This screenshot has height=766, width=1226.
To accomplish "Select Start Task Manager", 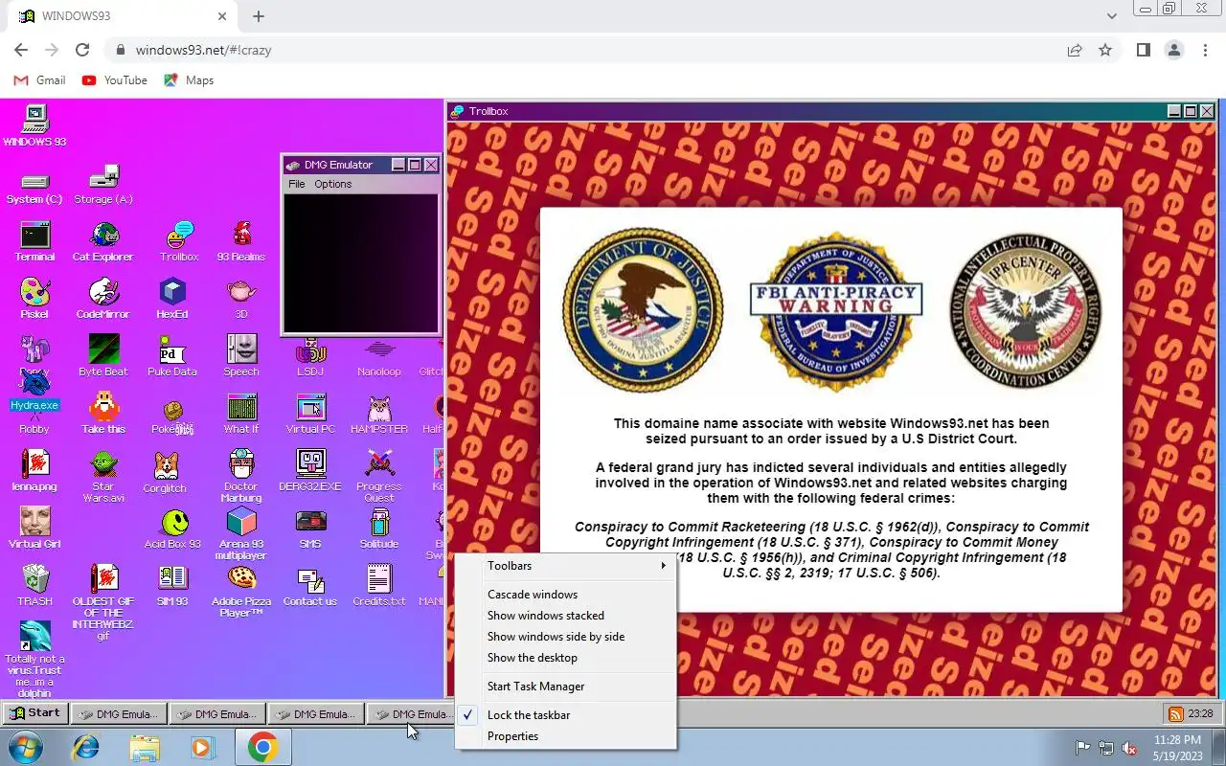I will pyautogui.click(x=566, y=687).
